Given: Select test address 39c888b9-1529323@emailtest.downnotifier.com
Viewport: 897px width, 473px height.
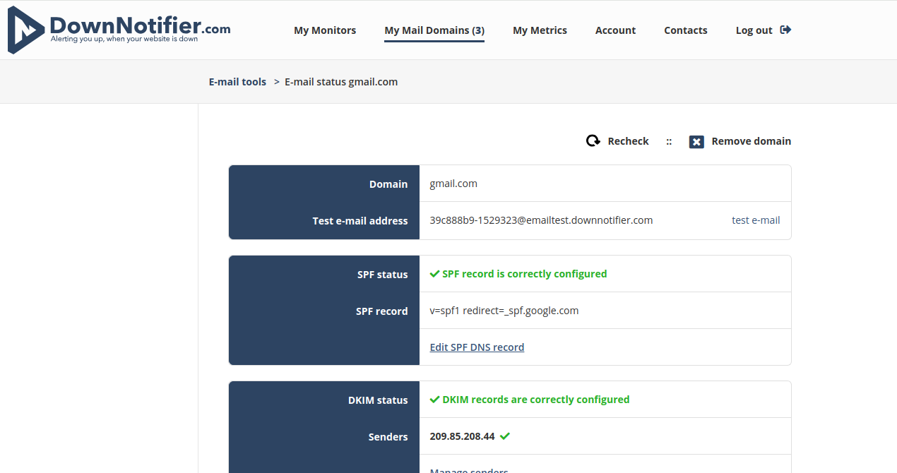Looking at the screenshot, I should 541,220.
